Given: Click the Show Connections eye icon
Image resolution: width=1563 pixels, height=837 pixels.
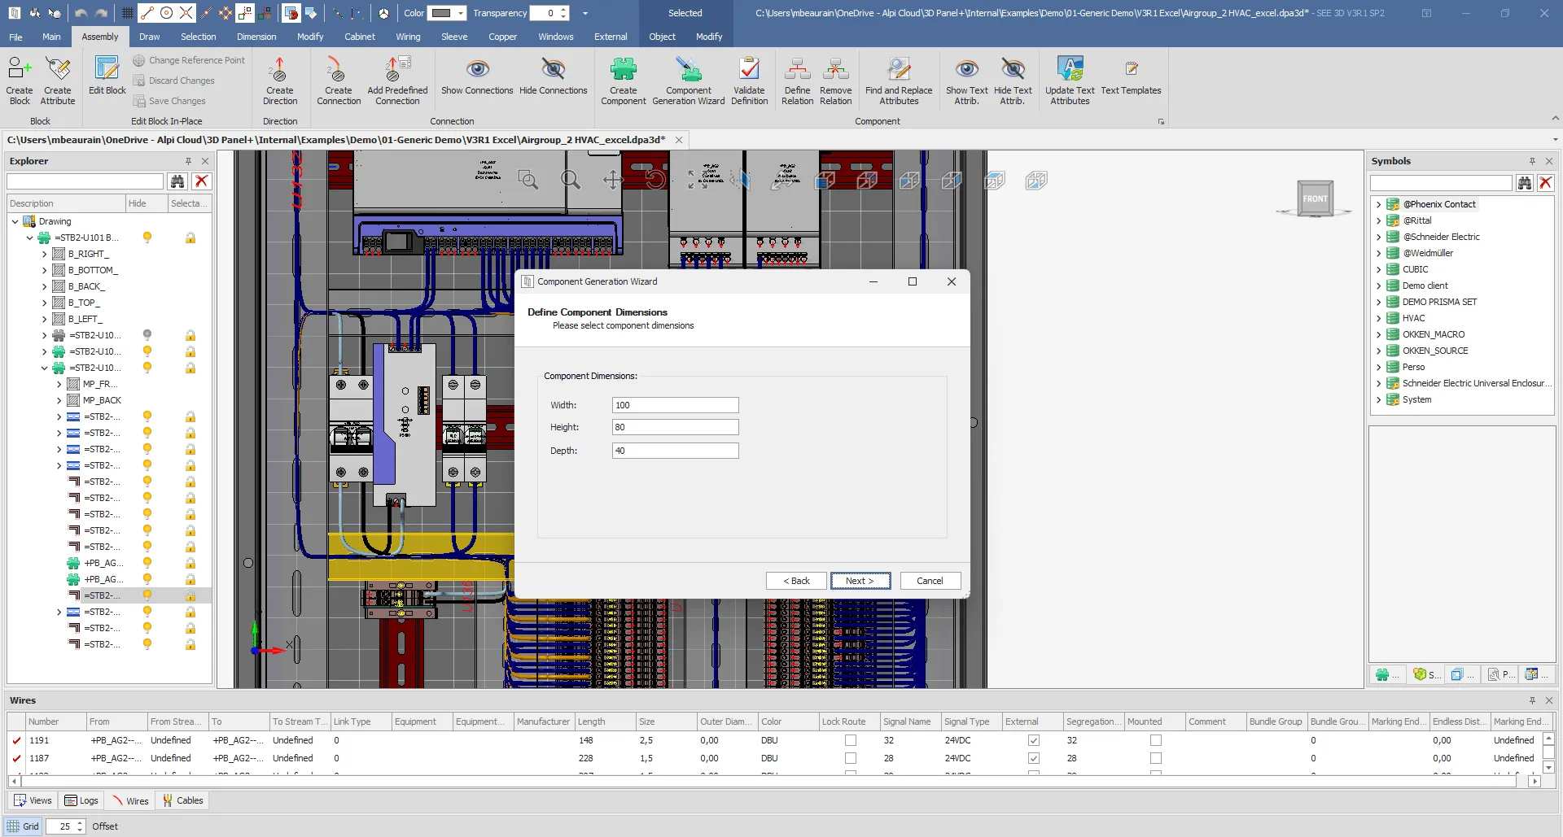Looking at the screenshot, I should 477,70.
